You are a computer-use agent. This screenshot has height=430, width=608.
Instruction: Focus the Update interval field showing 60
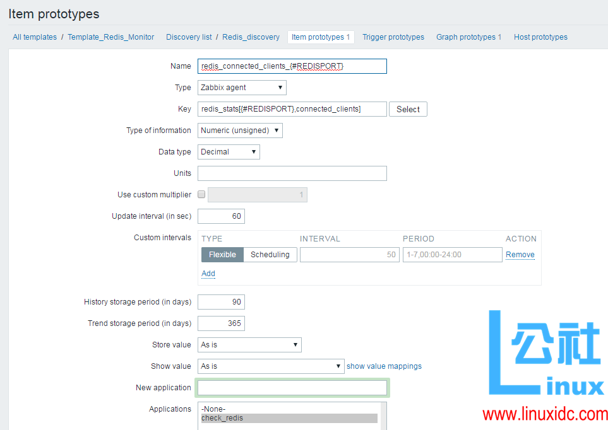tap(221, 216)
